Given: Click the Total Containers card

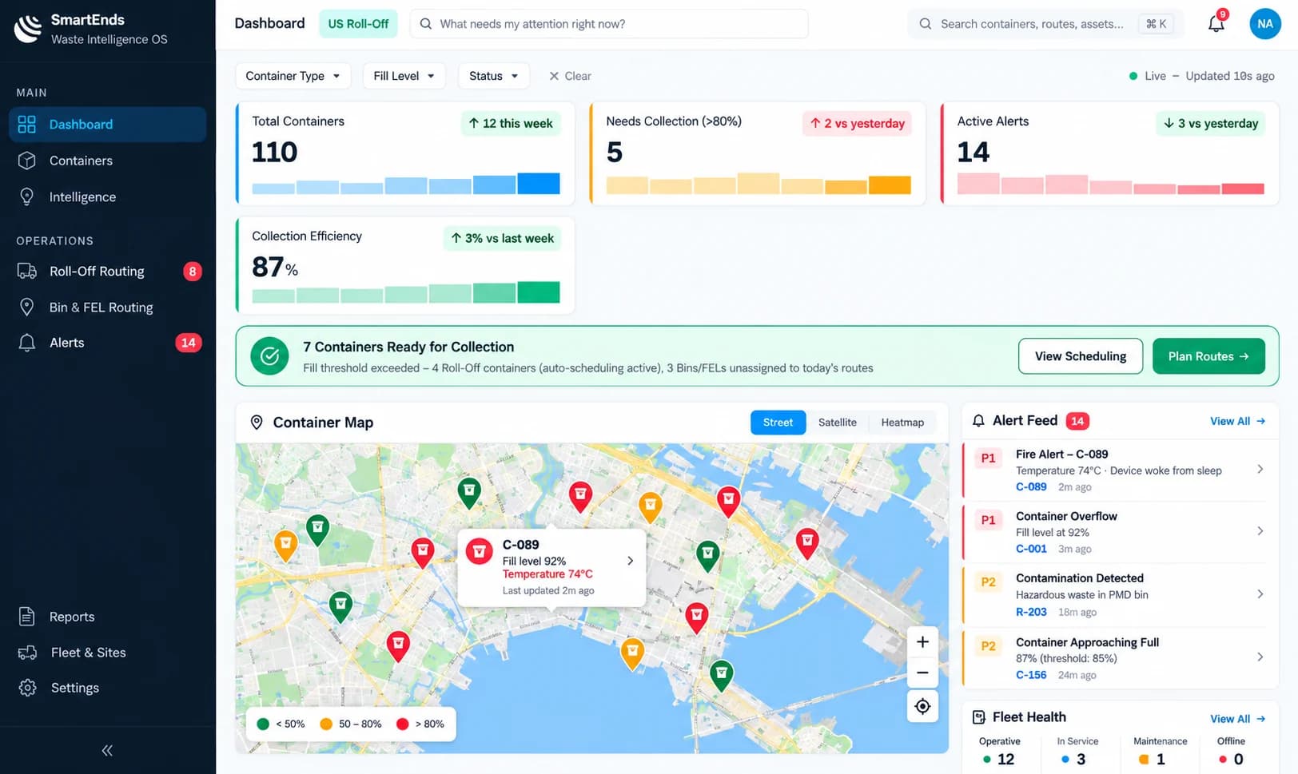Looking at the screenshot, I should click(x=405, y=153).
